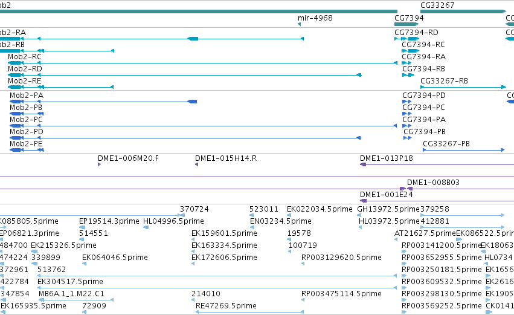Click the HL03972.5prime EST label
The width and height of the screenshot is (514, 315).
[x=389, y=221]
